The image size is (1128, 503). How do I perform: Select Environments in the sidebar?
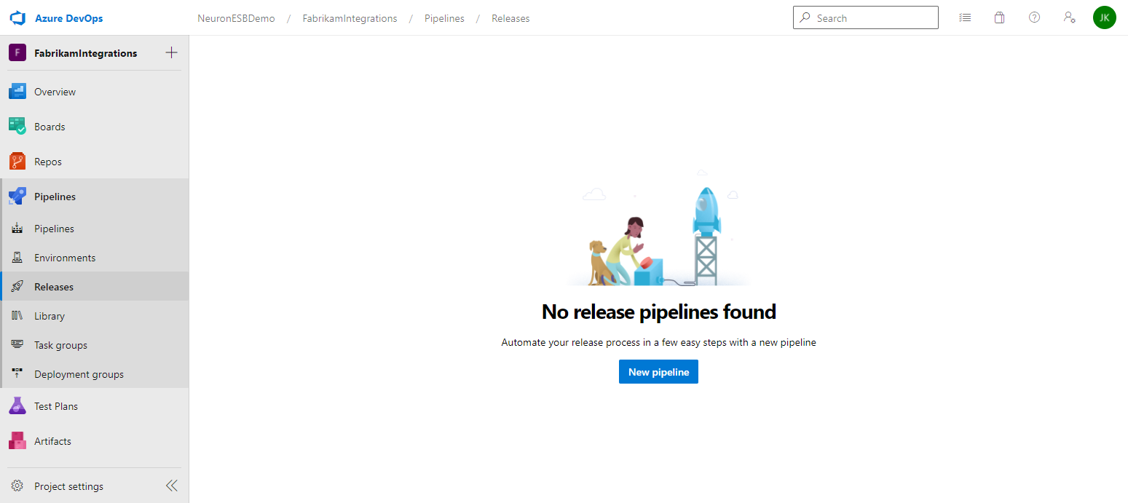(x=95, y=258)
